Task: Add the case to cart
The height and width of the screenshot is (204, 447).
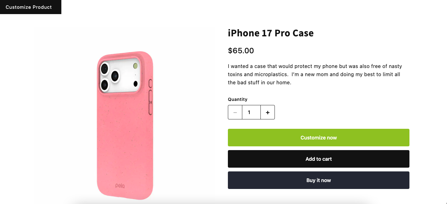Action: tap(318, 159)
